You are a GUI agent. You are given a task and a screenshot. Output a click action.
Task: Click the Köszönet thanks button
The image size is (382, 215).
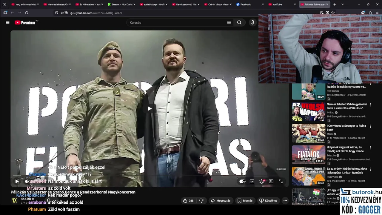click(268, 201)
